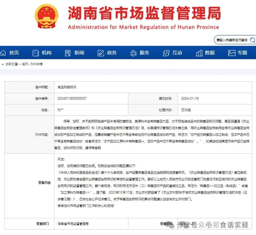The width and height of the screenshot is (256, 235).
Task: Click the 答复内容 label cell
Action: click(x=29, y=186)
